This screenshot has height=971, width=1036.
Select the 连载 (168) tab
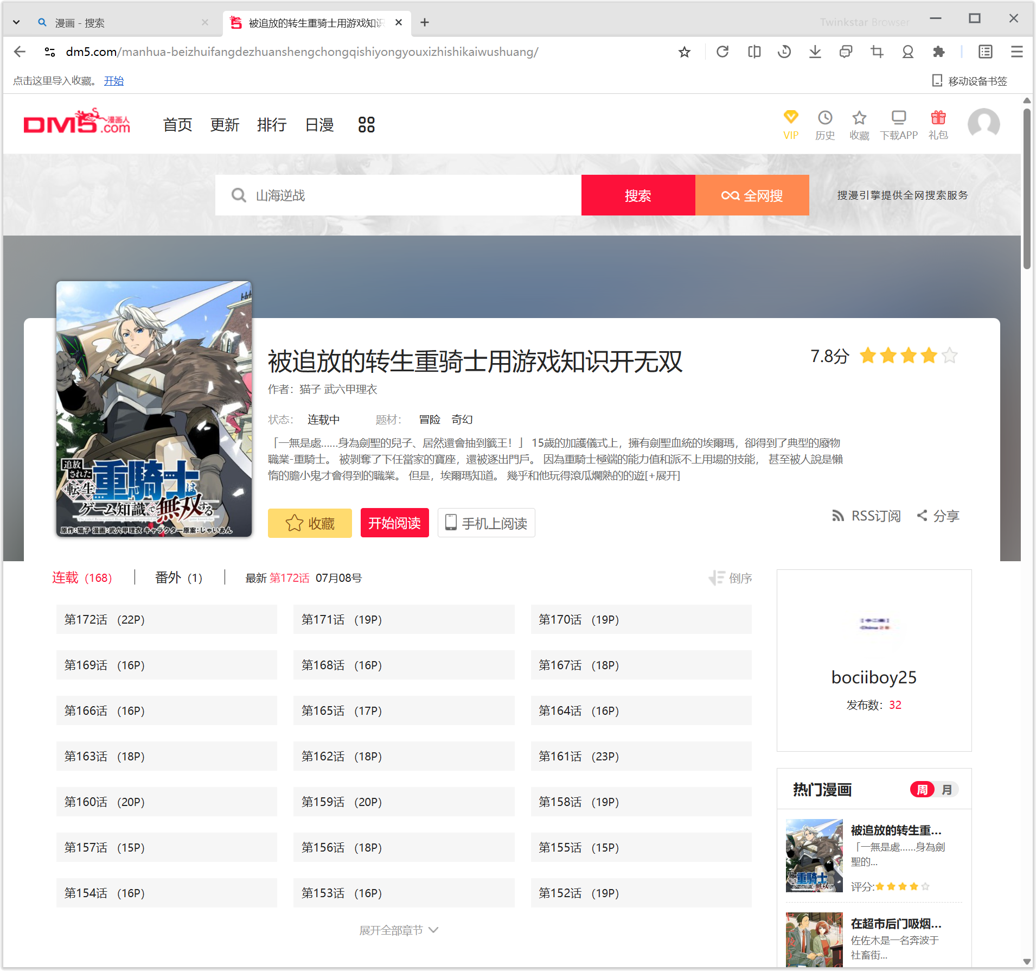(x=82, y=578)
